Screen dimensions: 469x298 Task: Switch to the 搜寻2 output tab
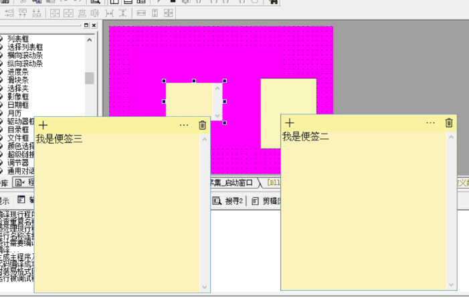229,200
